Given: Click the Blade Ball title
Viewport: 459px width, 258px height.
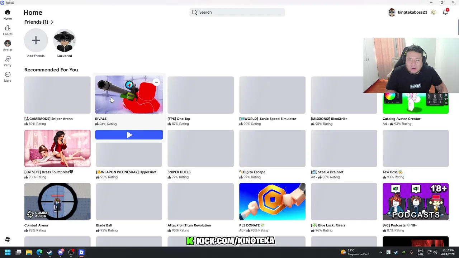Looking at the screenshot, I should tap(104, 225).
